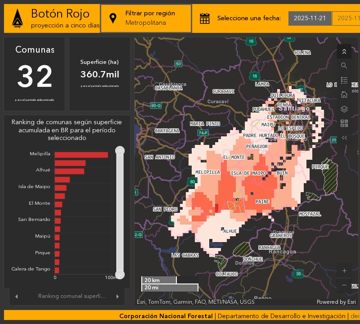Image resolution: width=360 pixels, height=324 pixels.
Task: Click the double-chevron collapse arrow on map
Action: [x=344, y=138]
